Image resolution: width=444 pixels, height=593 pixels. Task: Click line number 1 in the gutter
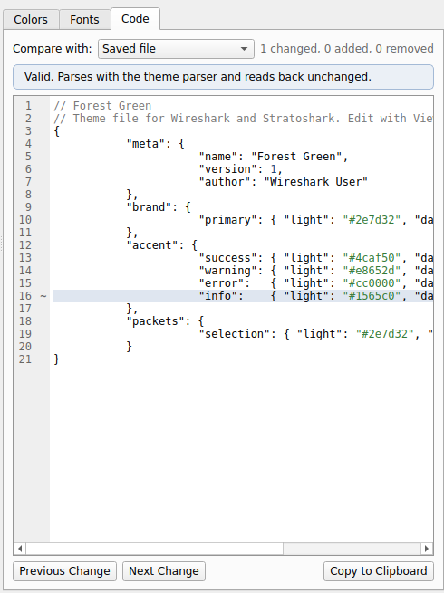[x=29, y=106]
